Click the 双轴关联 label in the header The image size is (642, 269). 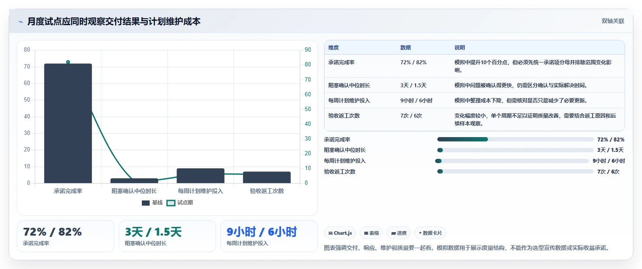(x=613, y=21)
